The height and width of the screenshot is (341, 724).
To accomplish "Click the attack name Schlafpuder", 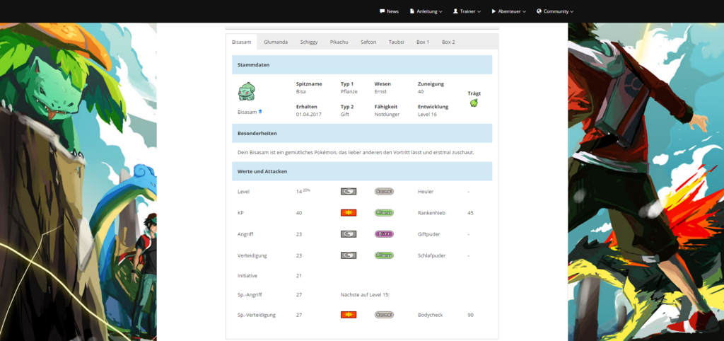I will [x=432, y=255].
